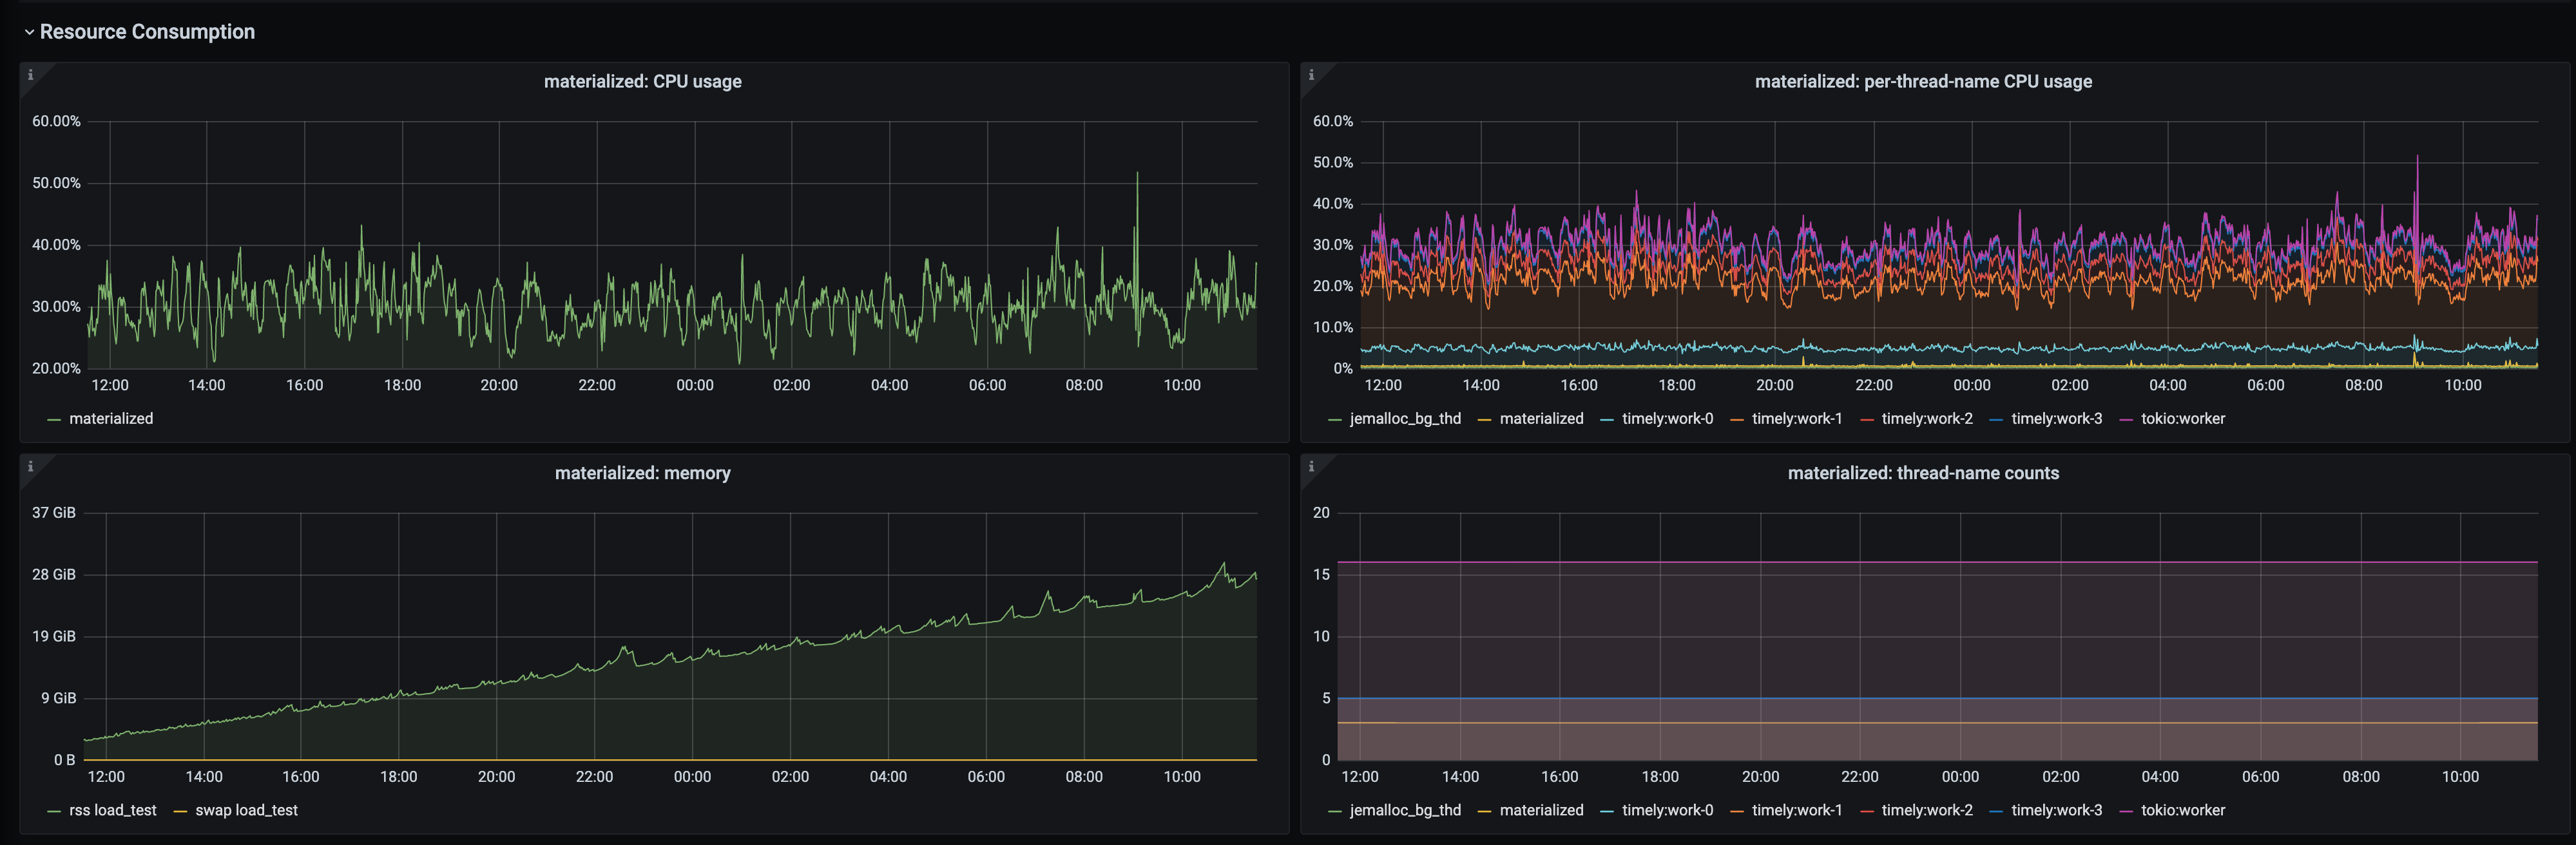The width and height of the screenshot is (2576, 845).
Task: Open info icon on per-thread-name CPU usage panel
Action: click(1311, 75)
